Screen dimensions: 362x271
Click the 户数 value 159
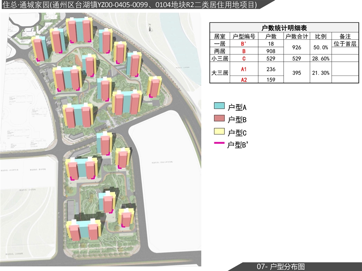[271, 80]
